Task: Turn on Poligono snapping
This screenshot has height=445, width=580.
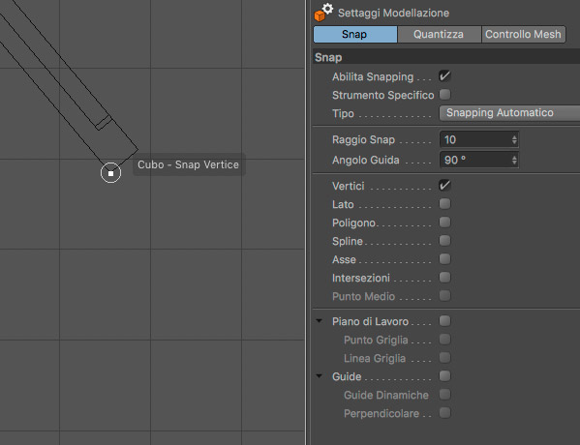Action: click(444, 222)
